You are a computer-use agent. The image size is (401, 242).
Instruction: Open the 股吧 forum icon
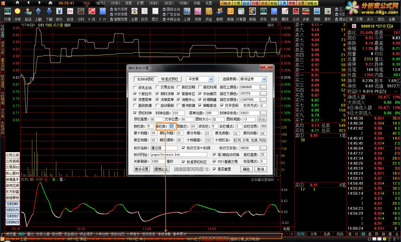point(219,14)
